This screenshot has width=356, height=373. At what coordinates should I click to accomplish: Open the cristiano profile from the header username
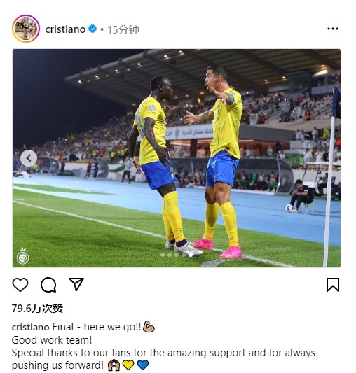65,29
